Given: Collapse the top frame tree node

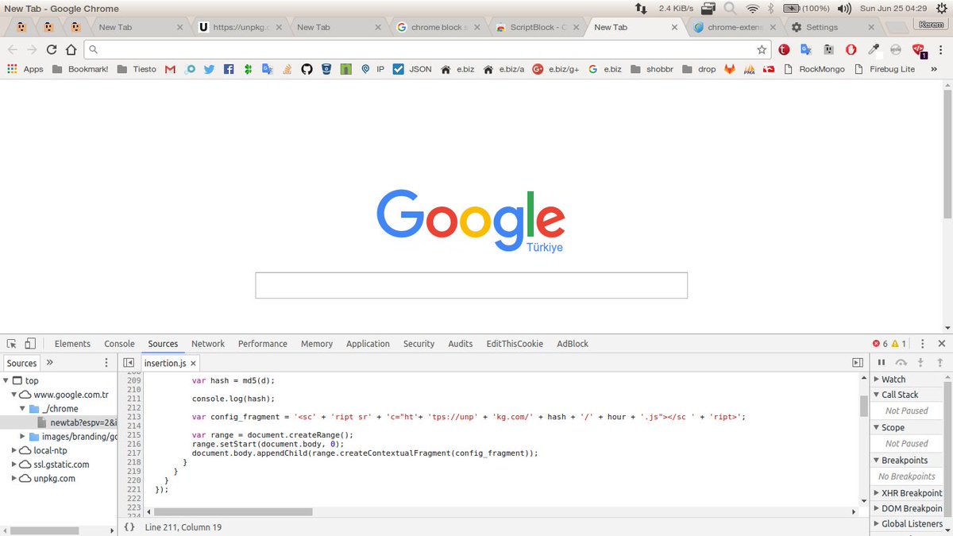Looking at the screenshot, I should tap(6, 381).
